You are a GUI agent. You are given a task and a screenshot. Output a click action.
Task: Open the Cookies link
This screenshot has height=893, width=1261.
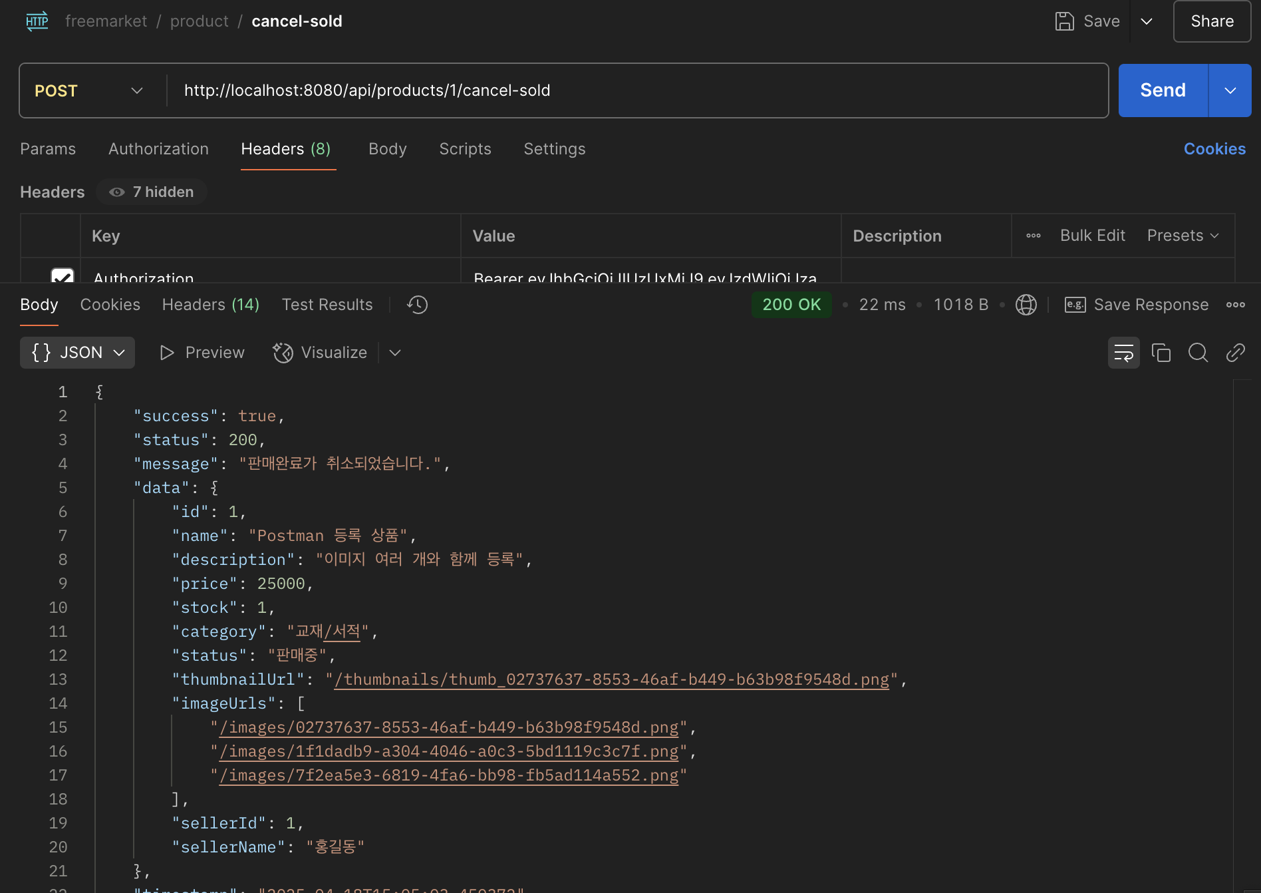click(x=1214, y=149)
